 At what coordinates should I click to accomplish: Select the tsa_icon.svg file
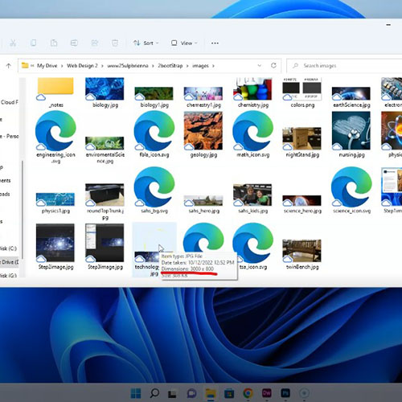[252, 247]
